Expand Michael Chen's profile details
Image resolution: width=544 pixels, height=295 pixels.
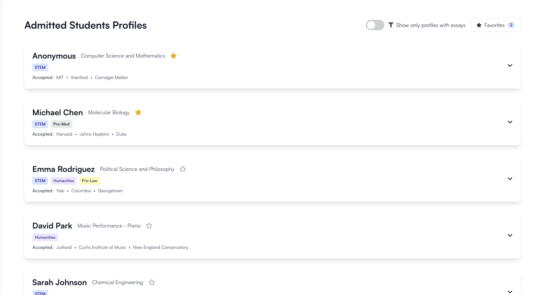510,122
